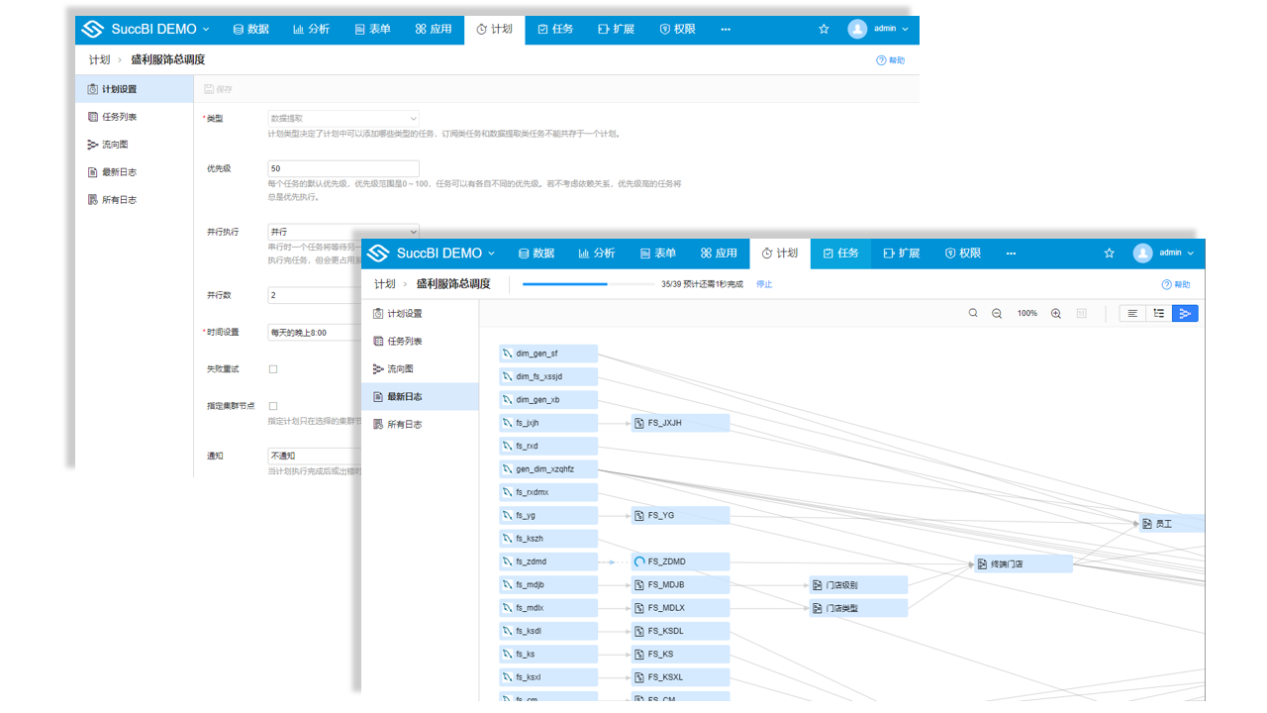Select the 终端门店 node in diagram

tap(1023, 564)
